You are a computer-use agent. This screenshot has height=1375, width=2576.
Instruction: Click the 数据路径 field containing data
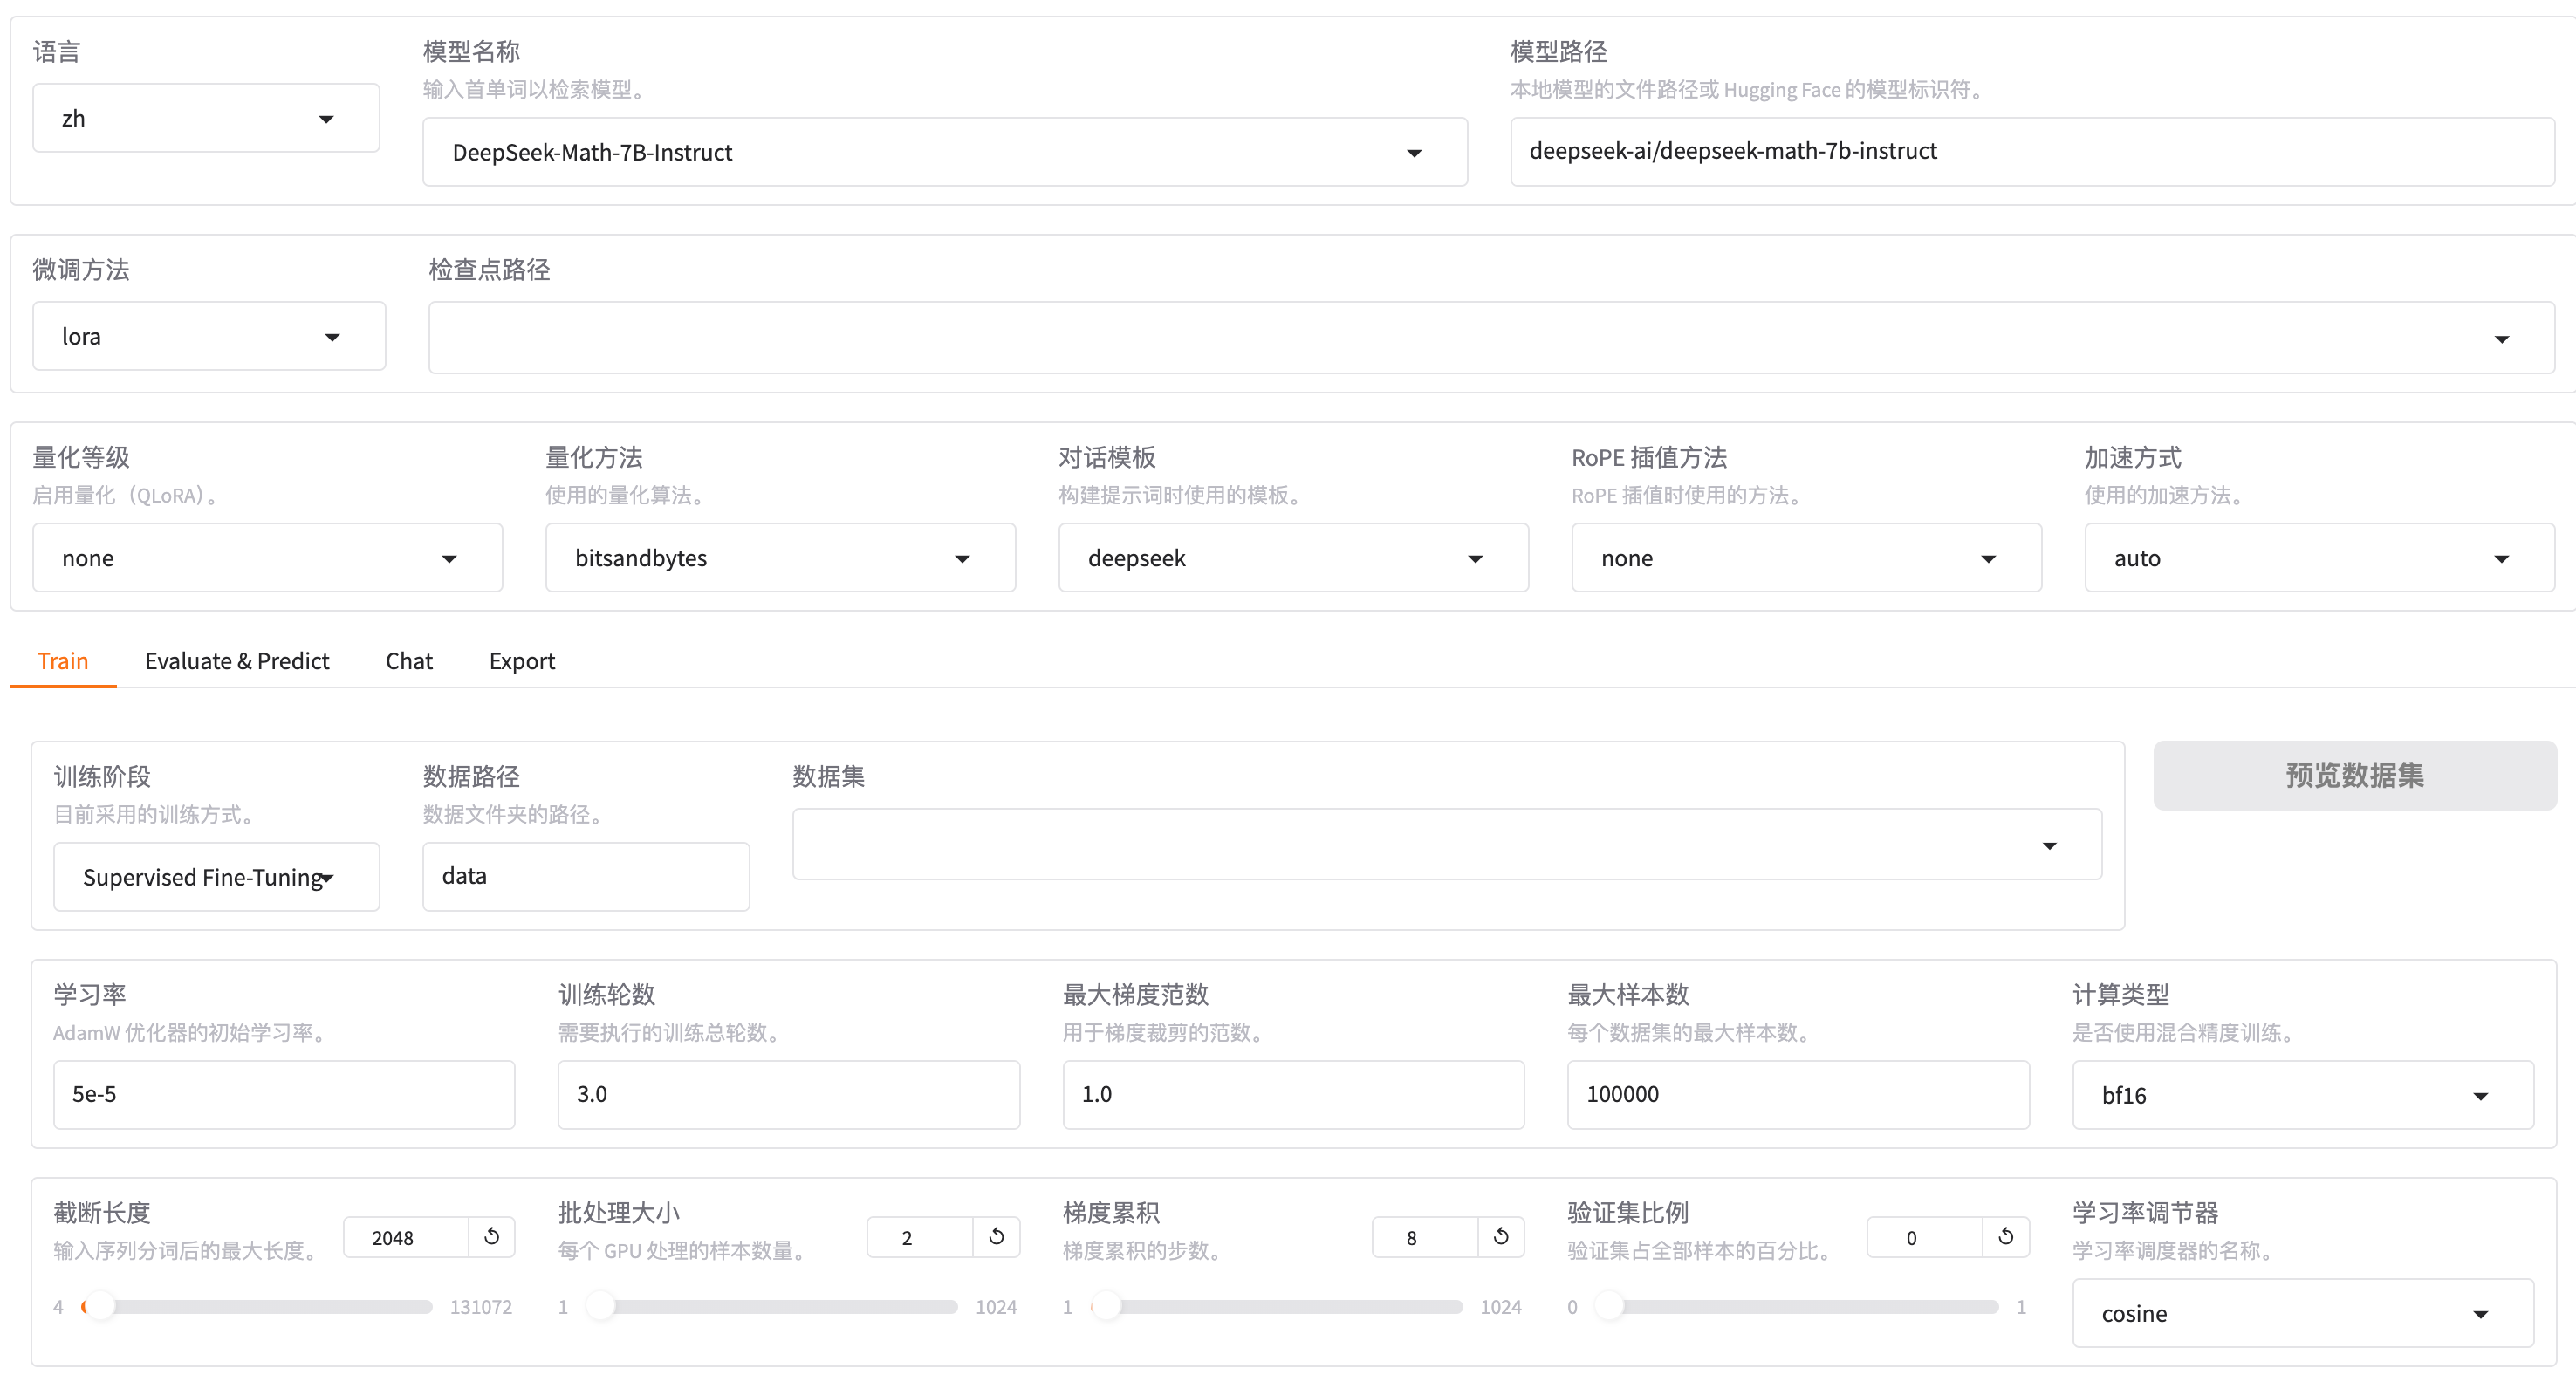pyautogui.click(x=586, y=876)
